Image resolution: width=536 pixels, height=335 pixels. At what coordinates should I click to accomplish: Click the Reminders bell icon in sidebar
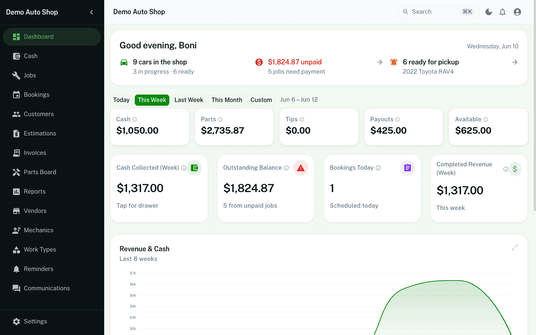pyautogui.click(x=16, y=269)
